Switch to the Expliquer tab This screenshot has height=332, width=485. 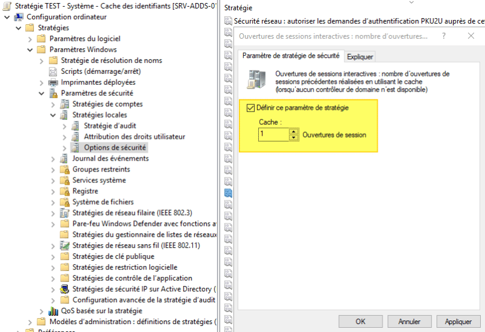[360, 57]
